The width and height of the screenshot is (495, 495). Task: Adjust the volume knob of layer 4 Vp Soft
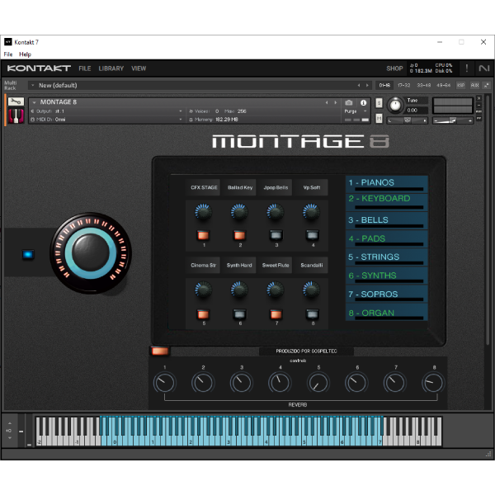(x=311, y=213)
